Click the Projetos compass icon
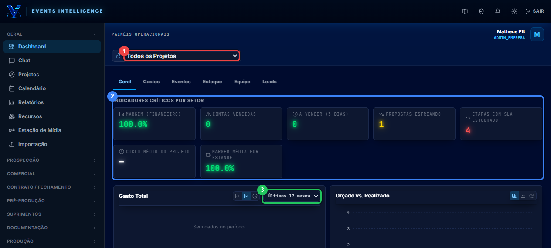551x248 pixels. [12, 75]
